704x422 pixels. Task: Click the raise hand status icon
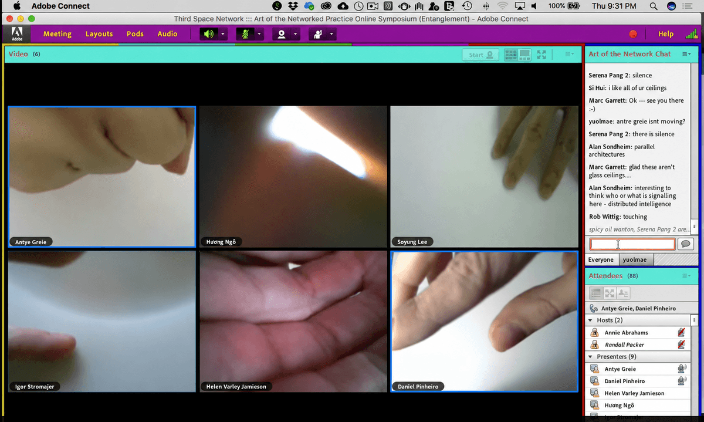[318, 34]
